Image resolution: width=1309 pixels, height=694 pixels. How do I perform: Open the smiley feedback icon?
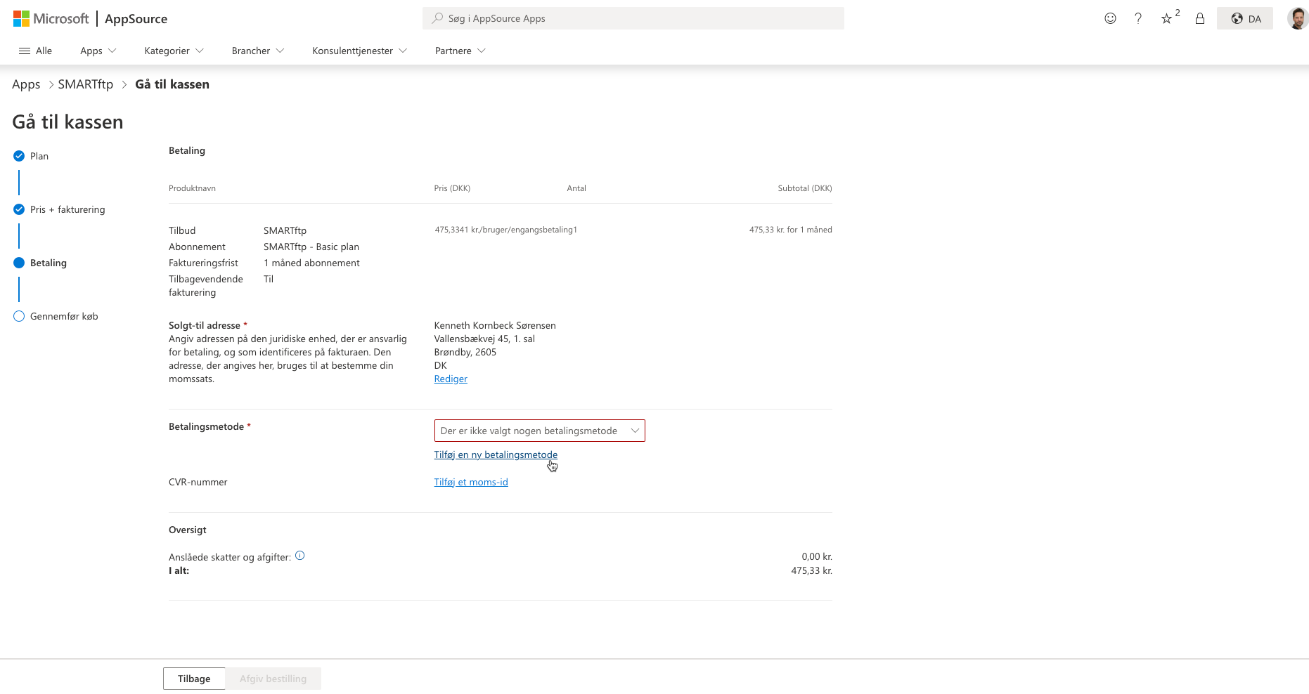coord(1110,18)
